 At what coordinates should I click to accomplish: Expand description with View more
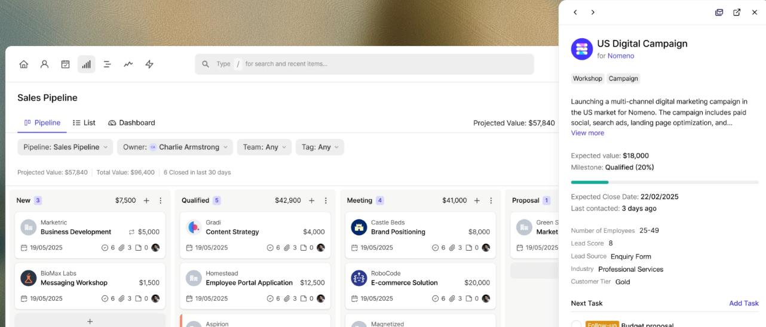[x=587, y=133]
